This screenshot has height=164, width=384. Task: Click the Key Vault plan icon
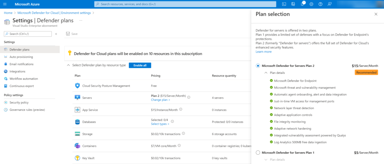(77, 158)
